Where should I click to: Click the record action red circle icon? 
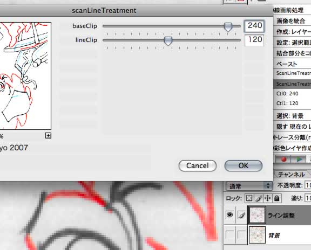coord(284,159)
